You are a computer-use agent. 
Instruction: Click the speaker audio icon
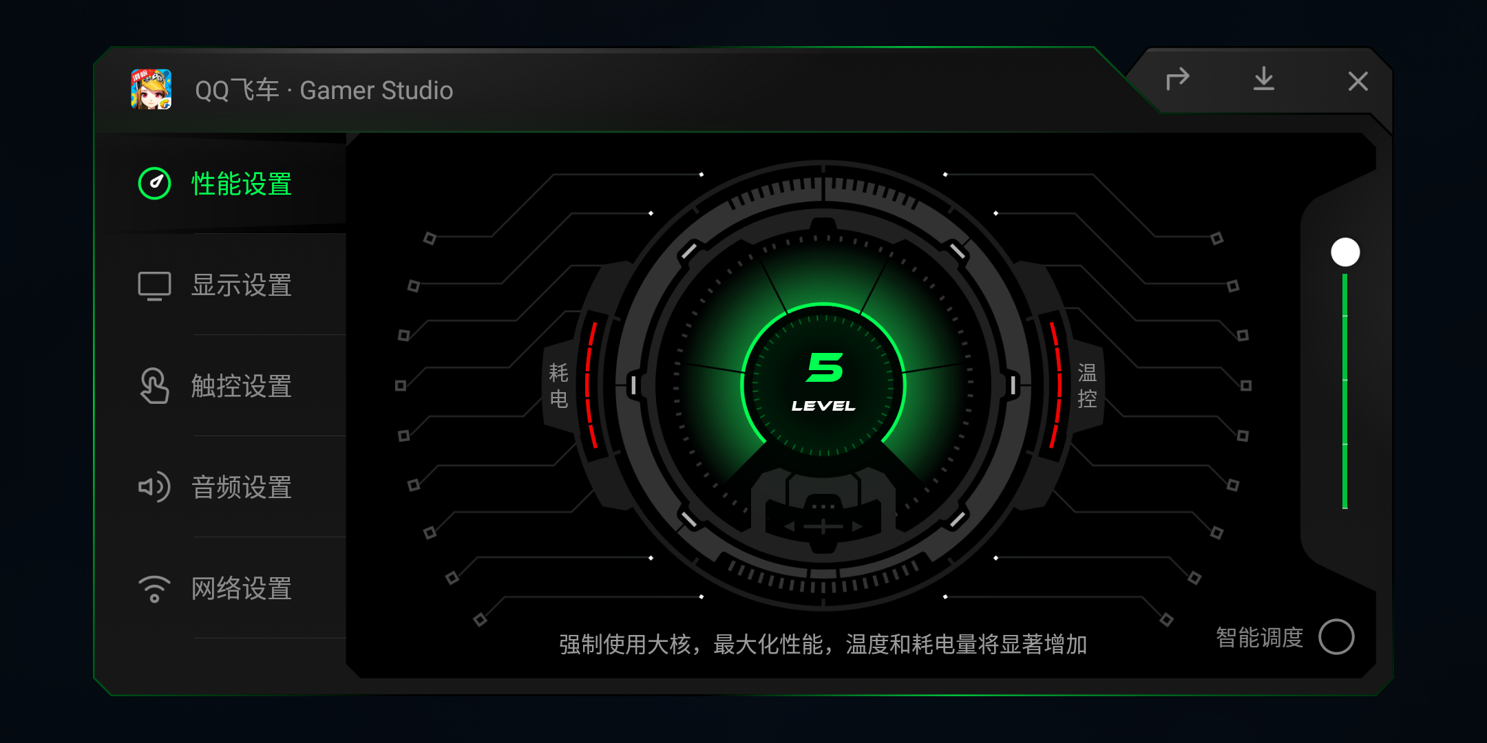[x=155, y=487]
